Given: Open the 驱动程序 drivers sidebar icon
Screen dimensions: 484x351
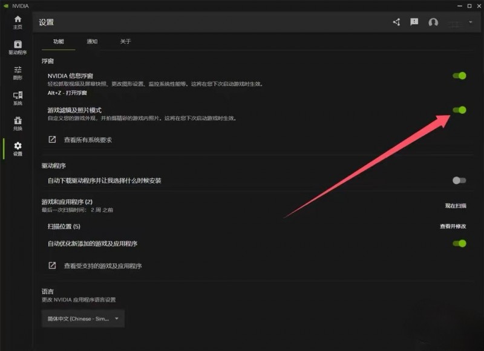Looking at the screenshot, I should click(18, 48).
